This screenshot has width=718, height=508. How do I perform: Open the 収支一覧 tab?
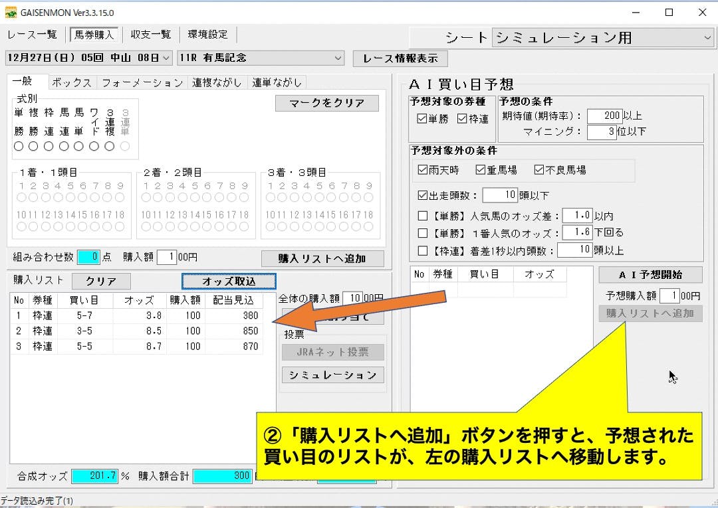coord(151,35)
